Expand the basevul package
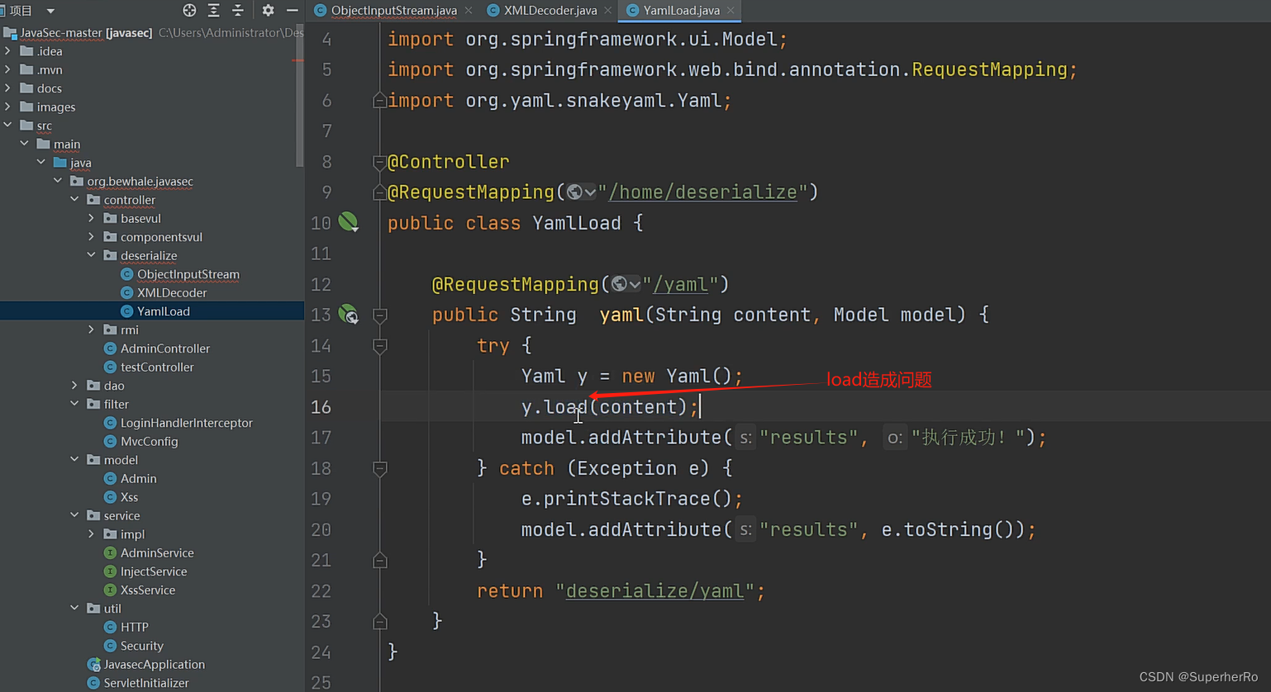 point(91,218)
